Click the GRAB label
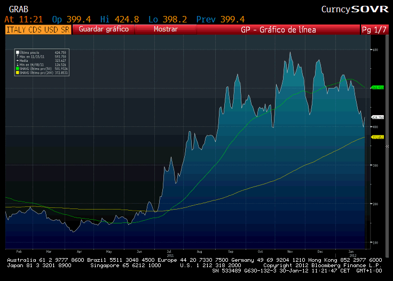This screenshot has width=393, height=281. pos(19,10)
